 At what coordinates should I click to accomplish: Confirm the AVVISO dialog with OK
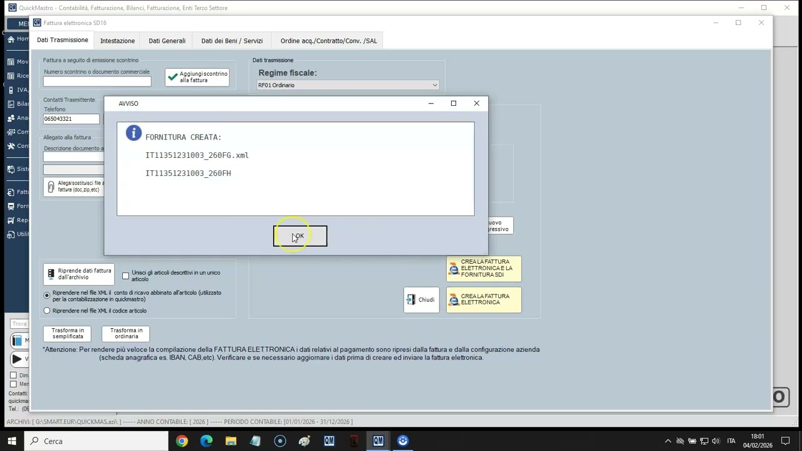coord(299,236)
